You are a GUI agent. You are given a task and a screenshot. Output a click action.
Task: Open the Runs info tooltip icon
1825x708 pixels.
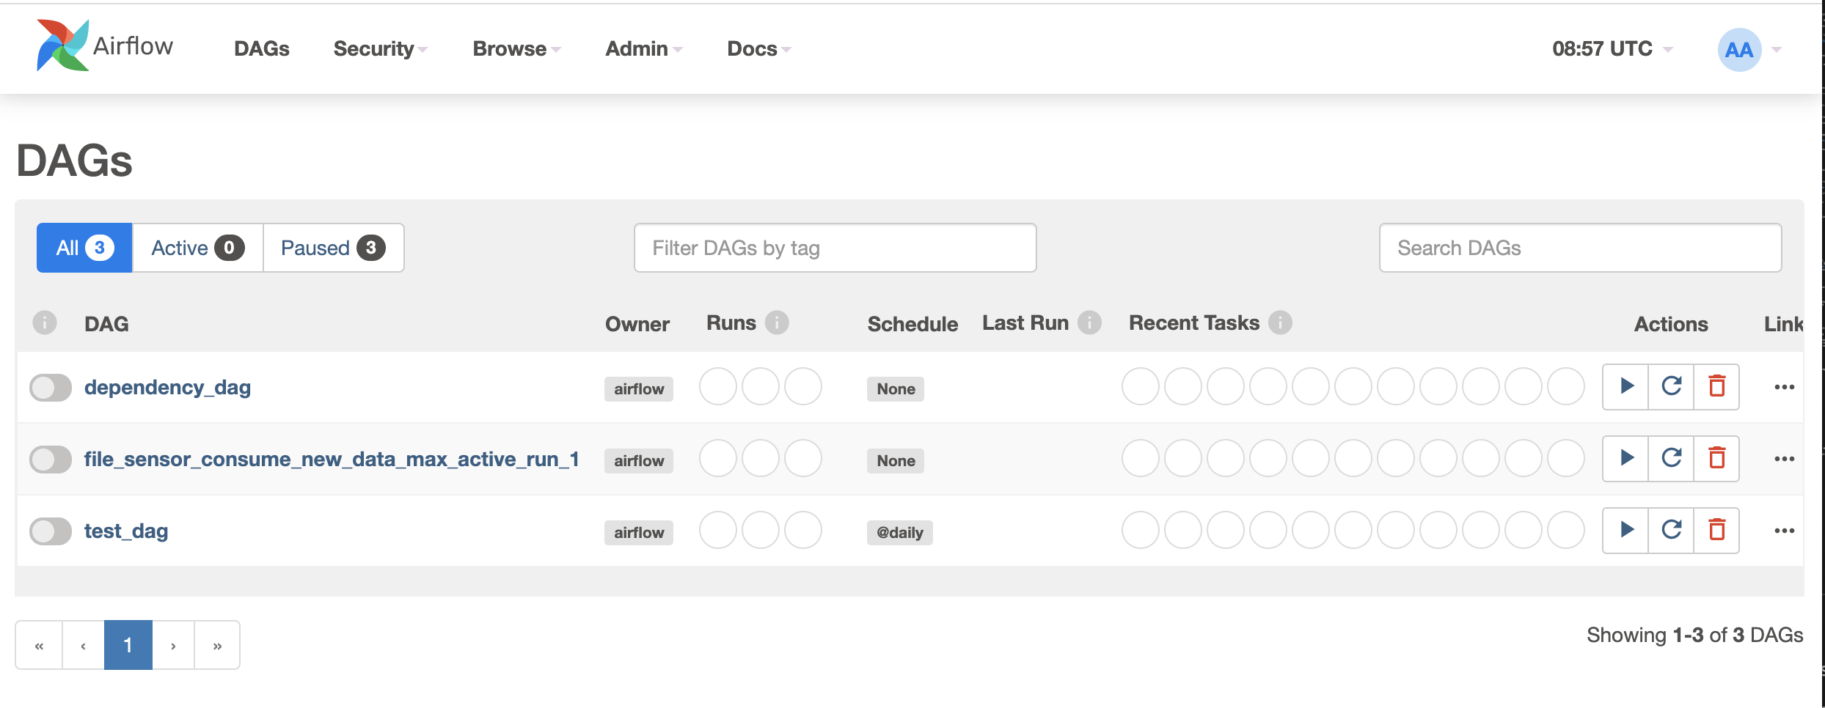[x=778, y=322]
